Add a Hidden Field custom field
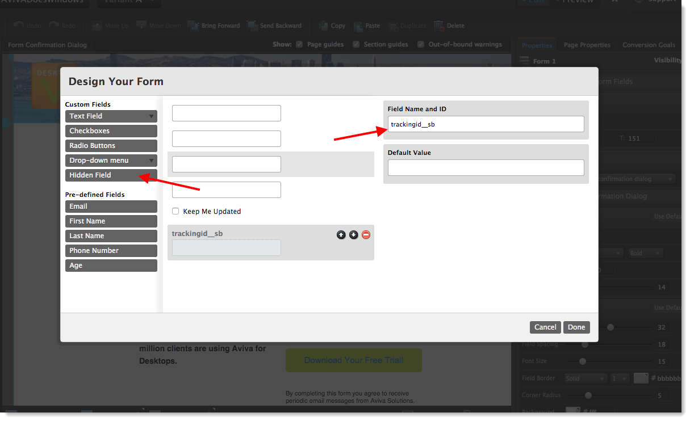 (x=111, y=175)
